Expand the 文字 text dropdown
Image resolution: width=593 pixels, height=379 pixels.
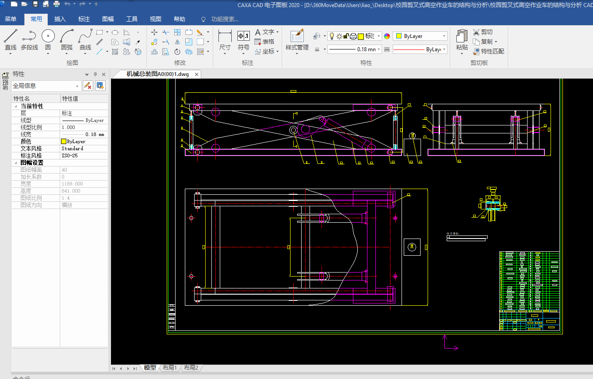click(277, 32)
